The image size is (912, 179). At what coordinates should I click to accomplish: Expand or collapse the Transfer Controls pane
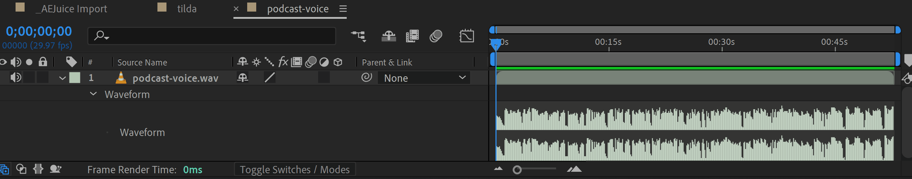coord(21,169)
